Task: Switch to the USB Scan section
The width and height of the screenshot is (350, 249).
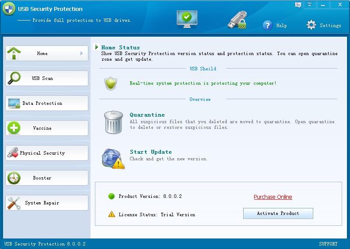Action: [47, 79]
